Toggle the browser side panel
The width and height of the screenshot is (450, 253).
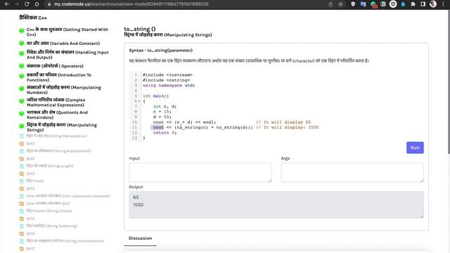(x=423, y=4)
